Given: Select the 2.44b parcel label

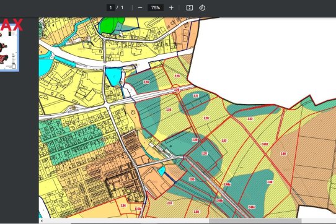Looking at the screenshot, I should tap(219, 200).
